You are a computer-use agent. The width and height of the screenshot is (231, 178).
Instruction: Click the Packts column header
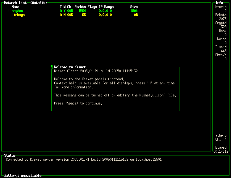(x=80, y=7)
